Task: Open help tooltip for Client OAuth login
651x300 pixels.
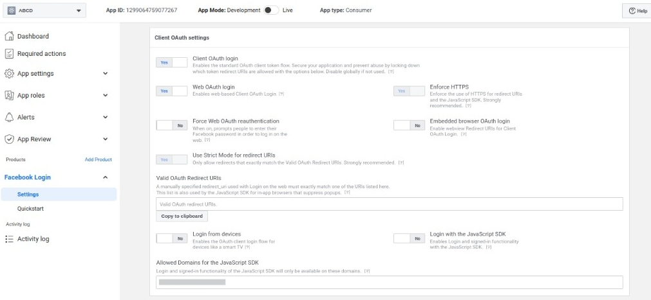Action: click(x=391, y=72)
